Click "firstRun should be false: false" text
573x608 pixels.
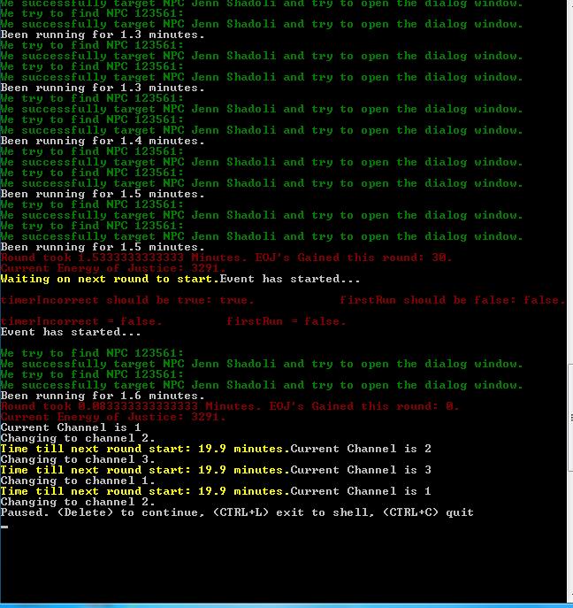coord(452,300)
